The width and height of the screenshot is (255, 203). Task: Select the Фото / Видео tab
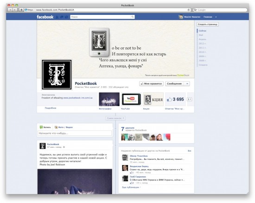pos(64,127)
